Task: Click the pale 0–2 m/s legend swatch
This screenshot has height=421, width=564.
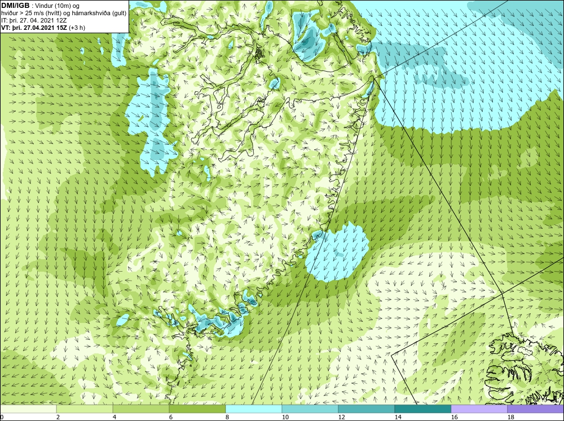Action: click(28, 409)
